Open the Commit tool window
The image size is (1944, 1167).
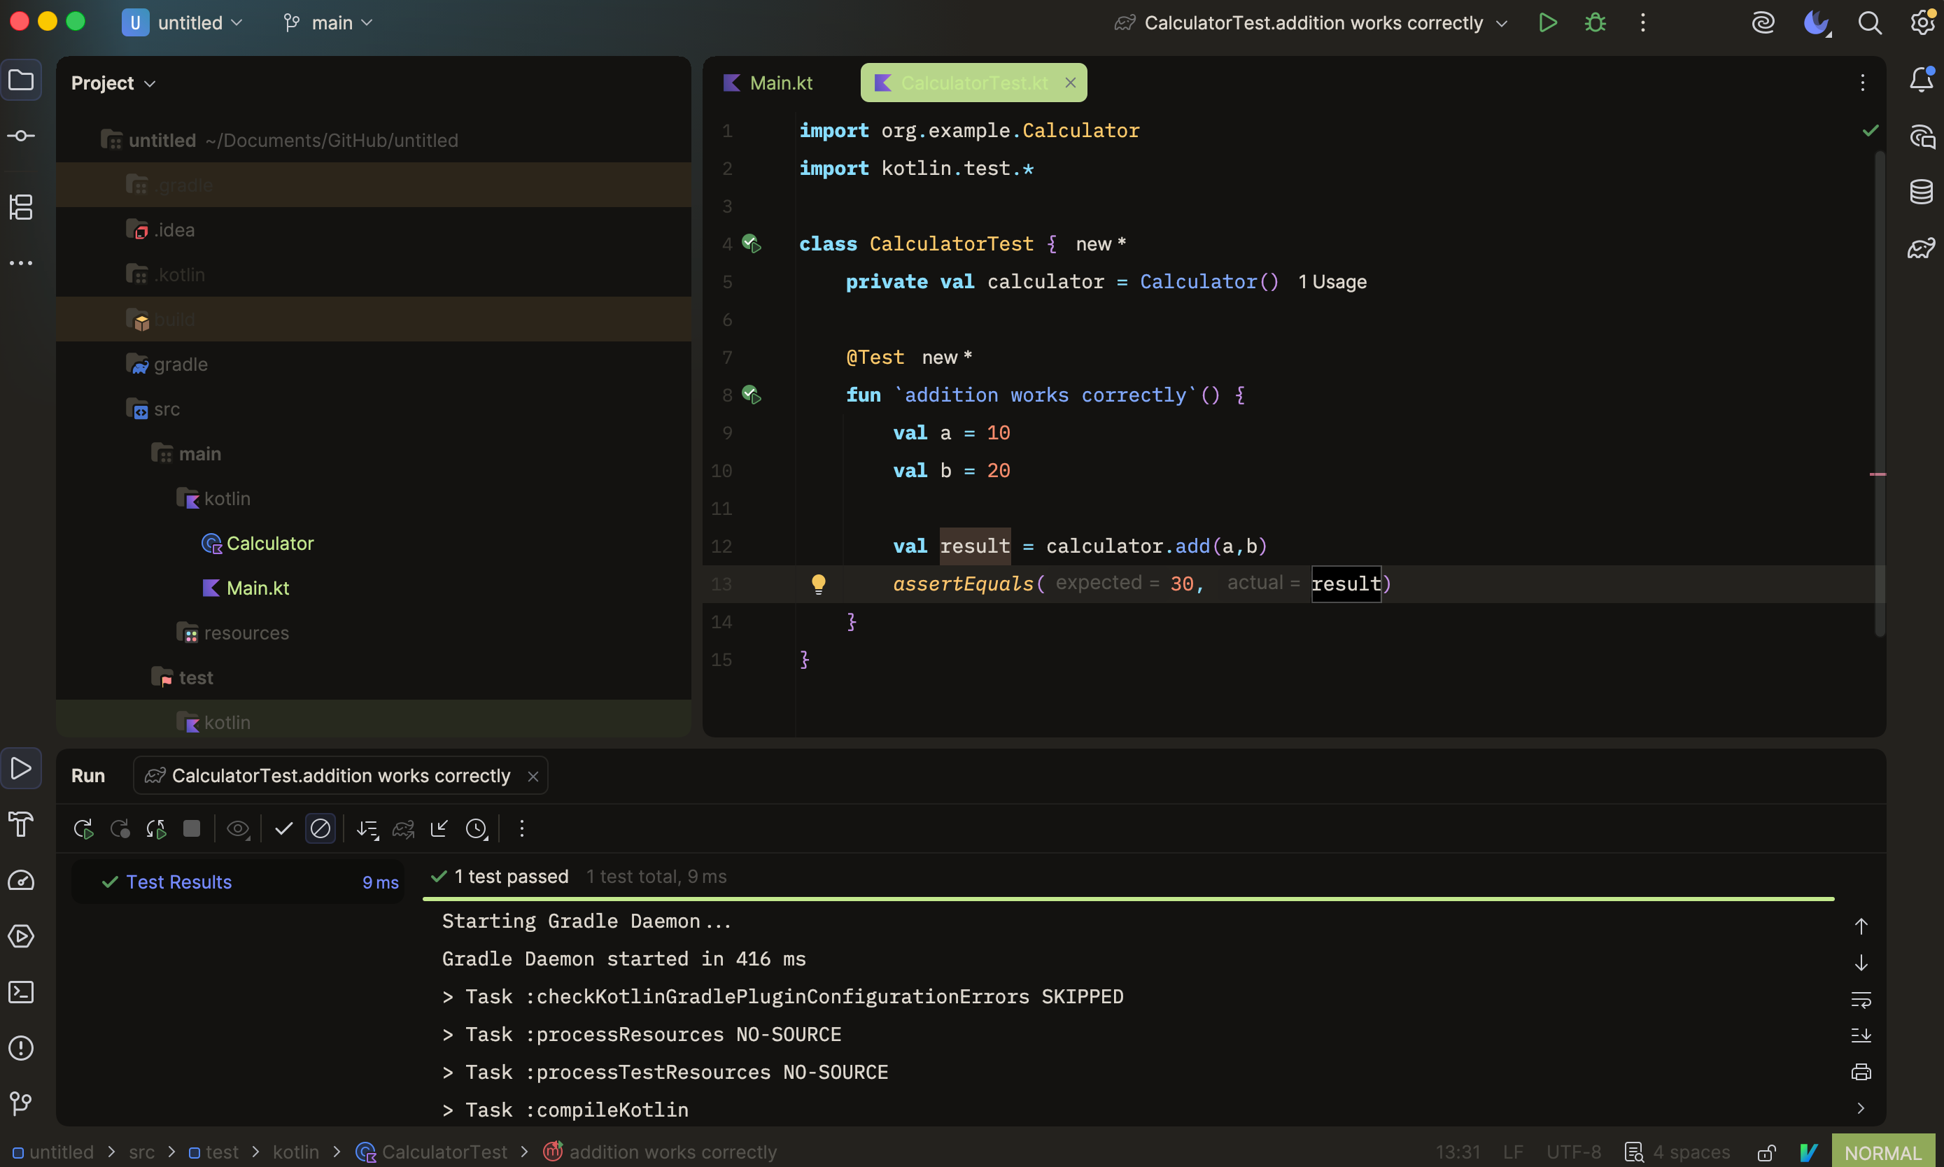21,136
